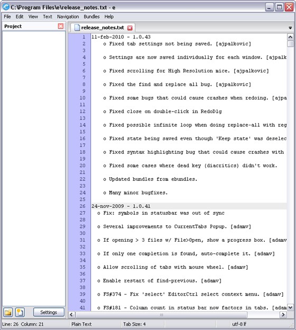Open the Bundles menu

click(91, 16)
